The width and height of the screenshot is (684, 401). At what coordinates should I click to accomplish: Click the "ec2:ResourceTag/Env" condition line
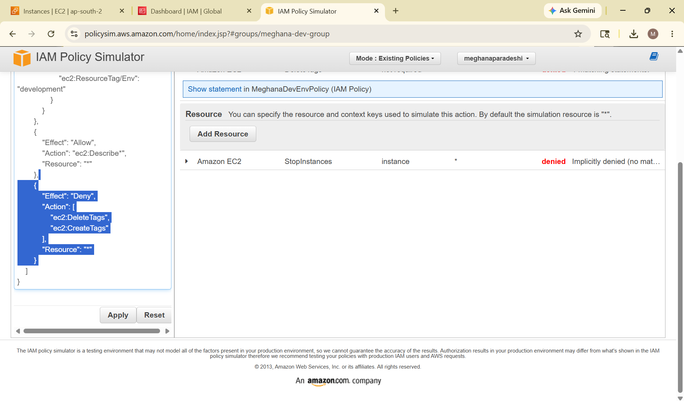click(x=99, y=78)
